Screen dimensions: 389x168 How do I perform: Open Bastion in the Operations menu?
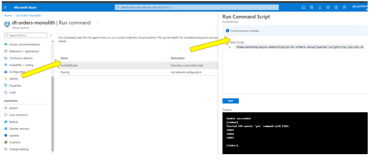pos(14,108)
